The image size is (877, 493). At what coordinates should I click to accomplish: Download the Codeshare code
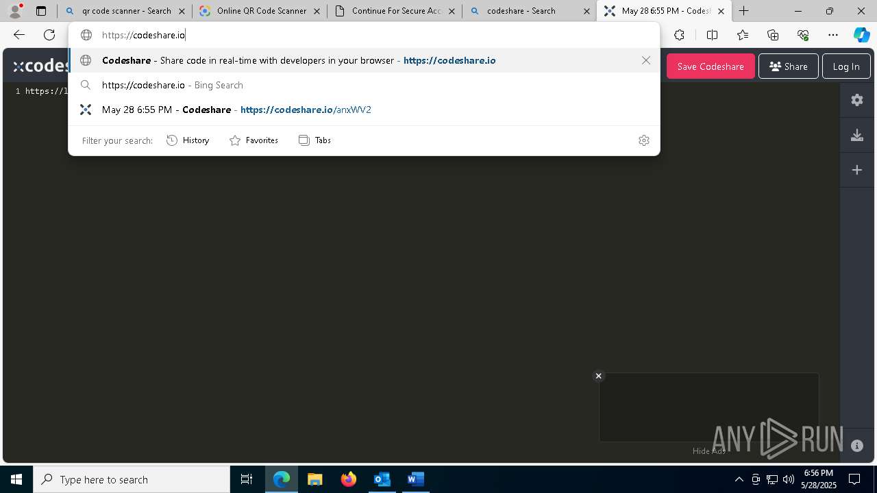click(x=857, y=135)
